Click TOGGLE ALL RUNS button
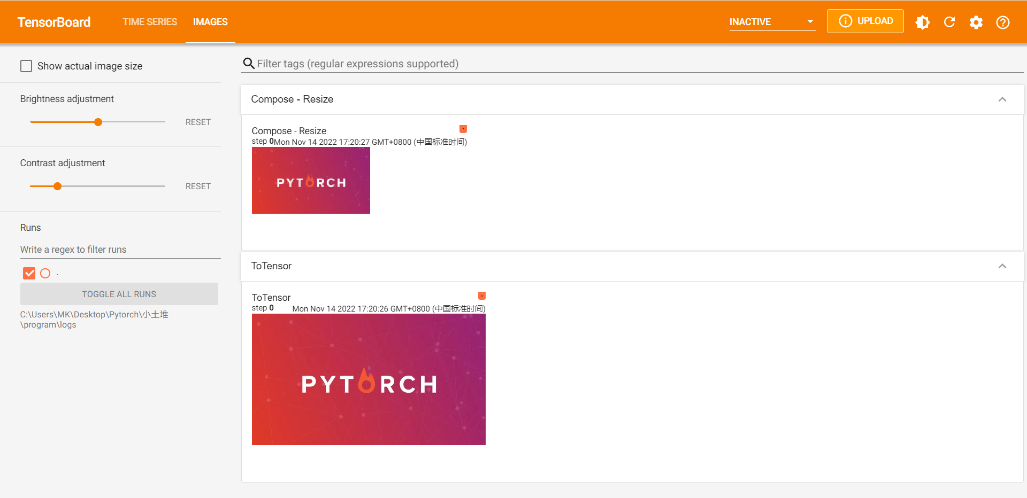The width and height of the screenshot is (1027, 498). coord(119,294)
